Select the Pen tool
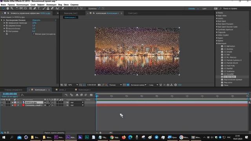251x141 pixels. pyautogui.click(x=35, y=8)
